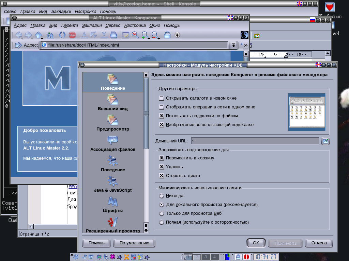Image resolution: width=349 pixels, height=261 pixels.
Task: Select the Никогда radio button
Action: 161,196
